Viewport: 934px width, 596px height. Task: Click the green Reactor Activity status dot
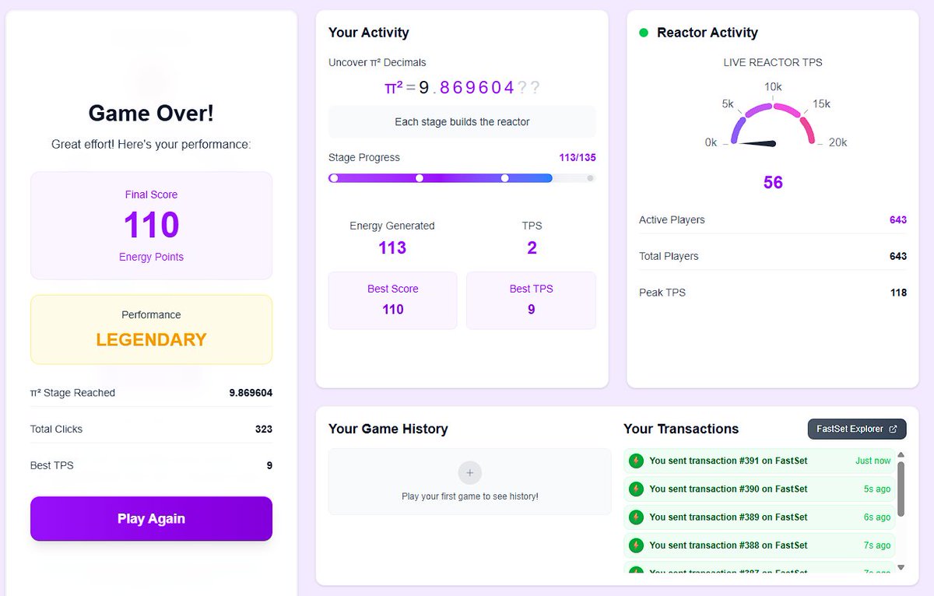coord(644,33)
